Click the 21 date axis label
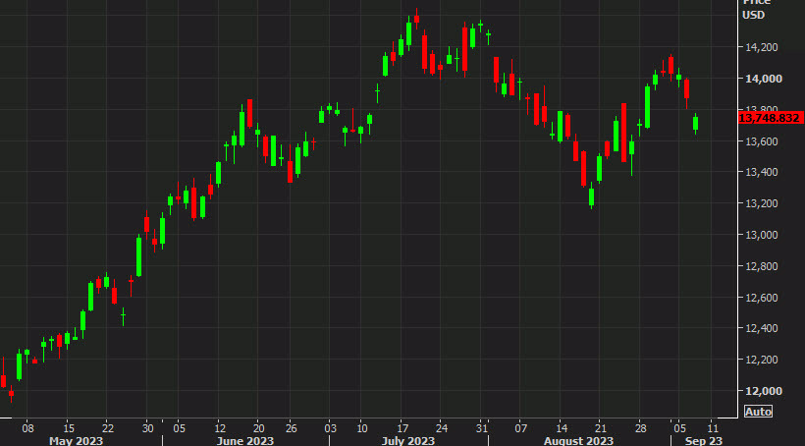805x446 pixels. 600,428
